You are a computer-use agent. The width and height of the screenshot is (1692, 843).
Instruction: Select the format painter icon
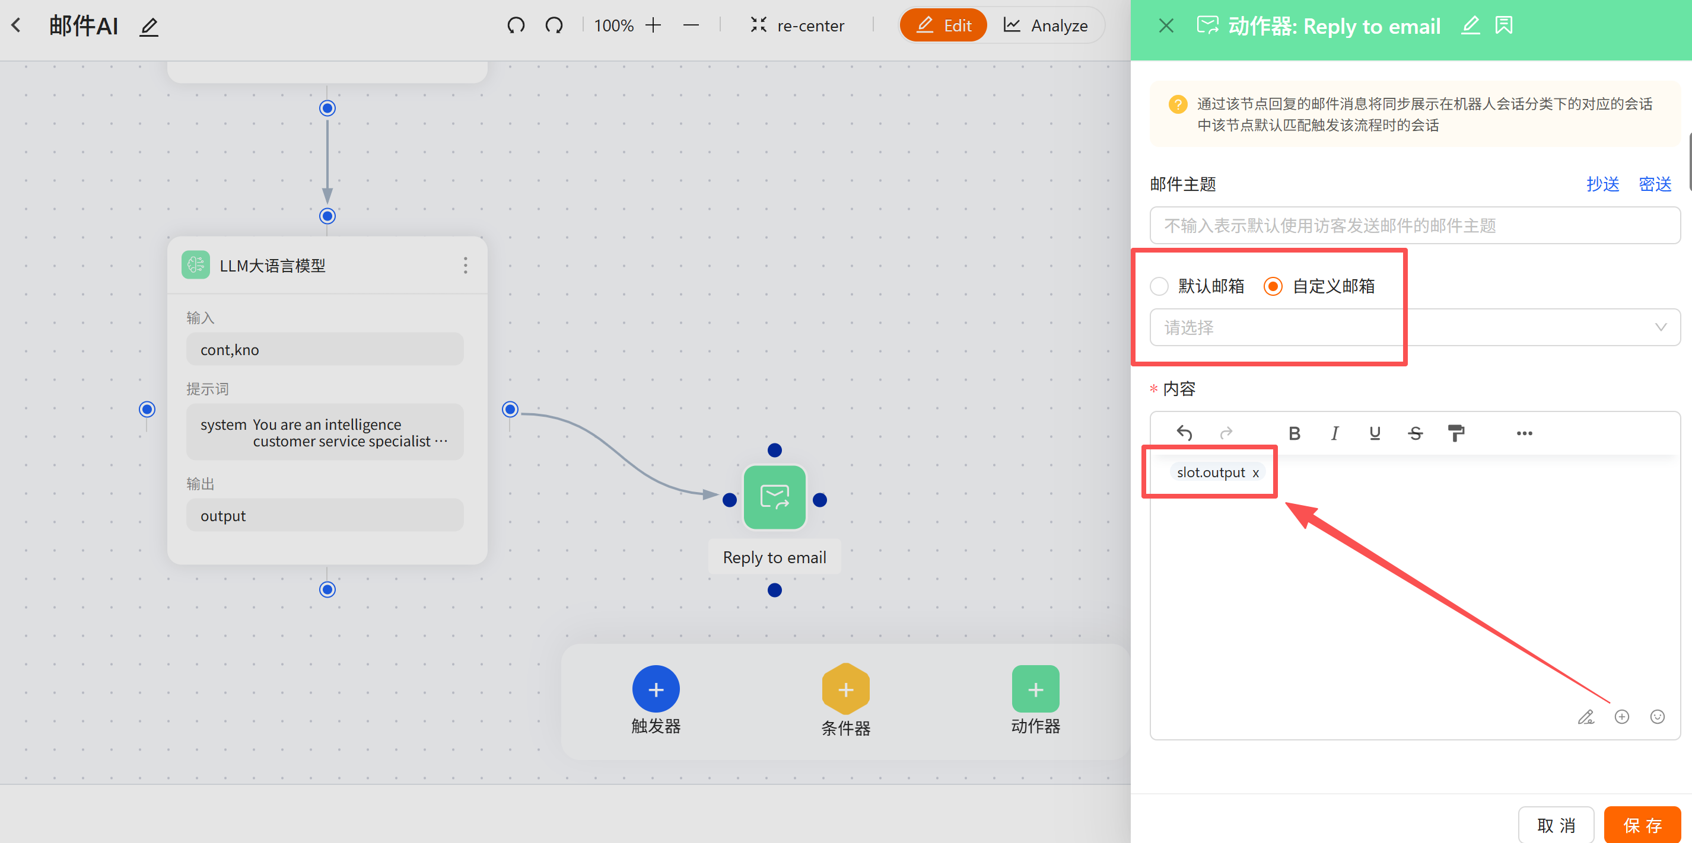coord(1455,433)
